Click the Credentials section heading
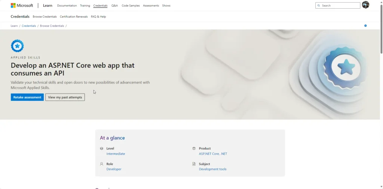This screenshot has width=383, height=189. 20,16
